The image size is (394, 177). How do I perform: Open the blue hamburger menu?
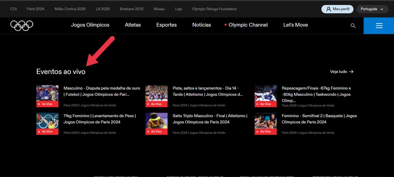click(x=379, y=26)
